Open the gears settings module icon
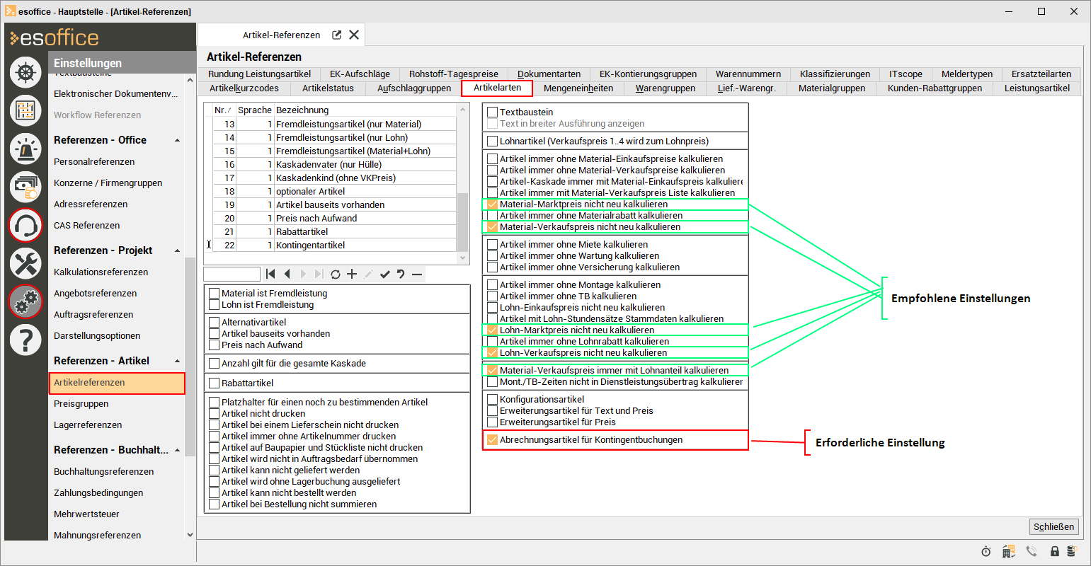The height and width of the screenshot is (566, 1091). click(25, 301)
